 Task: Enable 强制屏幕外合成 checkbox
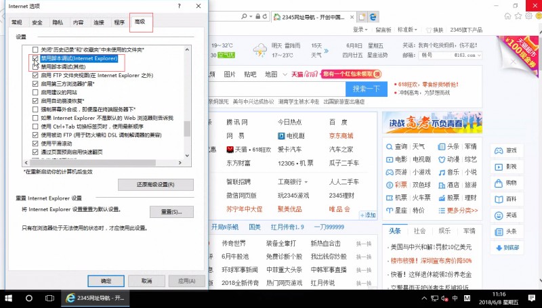pos(35,109)
